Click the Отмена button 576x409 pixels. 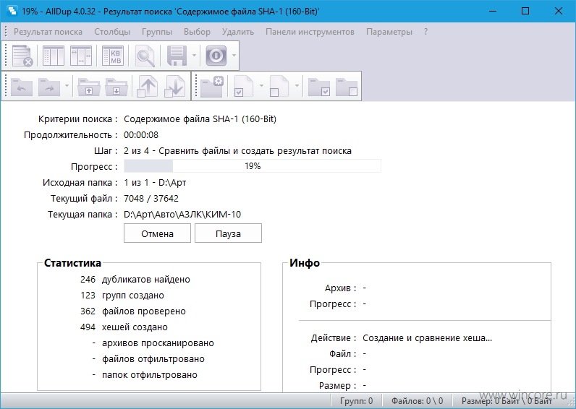(x=157, y=233)
